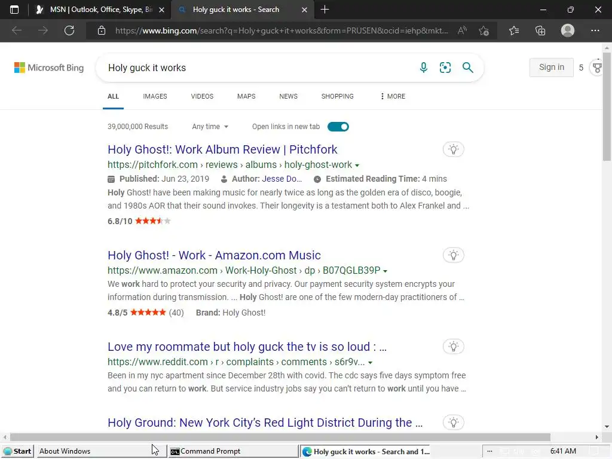Open the Collections icon

[x=540, y=30]
